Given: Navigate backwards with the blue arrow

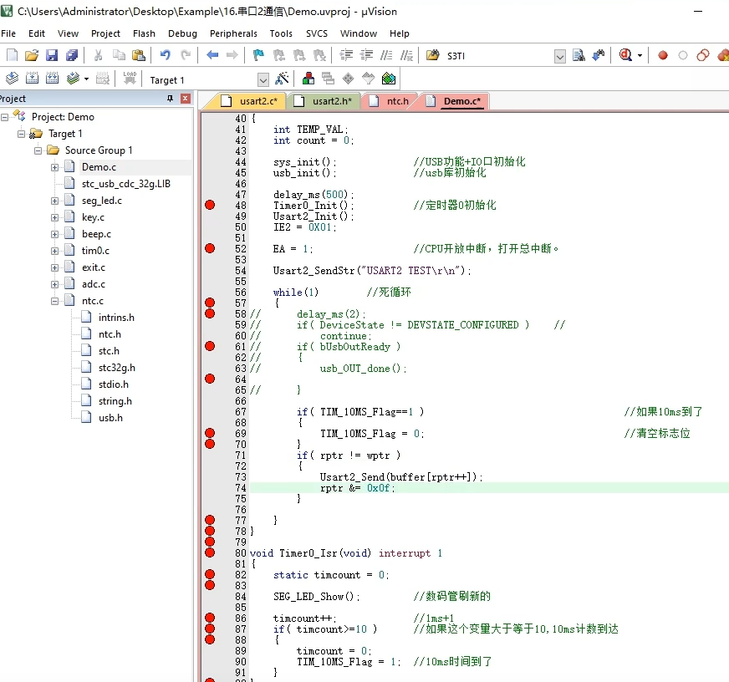Looking at the screenshot, I should 212,55.
